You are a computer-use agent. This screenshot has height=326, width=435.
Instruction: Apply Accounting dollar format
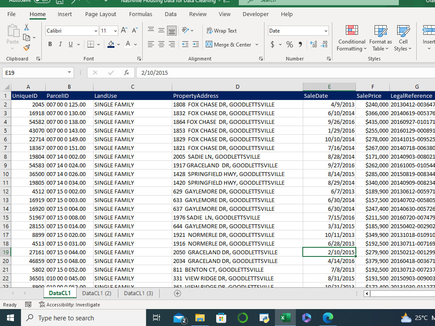tap(272, 44)
